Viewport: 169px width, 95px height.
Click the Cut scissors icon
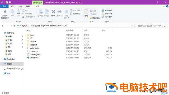click(x=23, y=11)
